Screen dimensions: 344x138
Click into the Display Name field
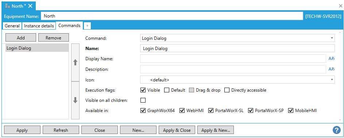coord(233,58)
